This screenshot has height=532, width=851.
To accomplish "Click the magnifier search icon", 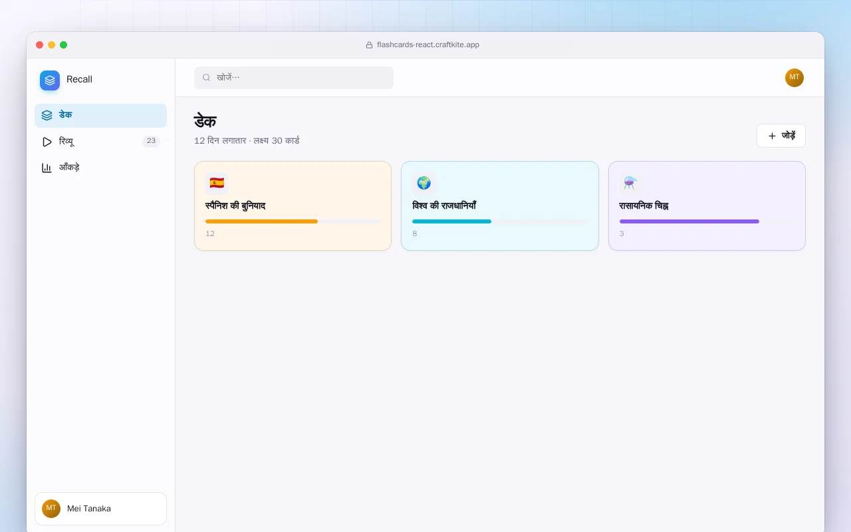I will tap(206, 78).
